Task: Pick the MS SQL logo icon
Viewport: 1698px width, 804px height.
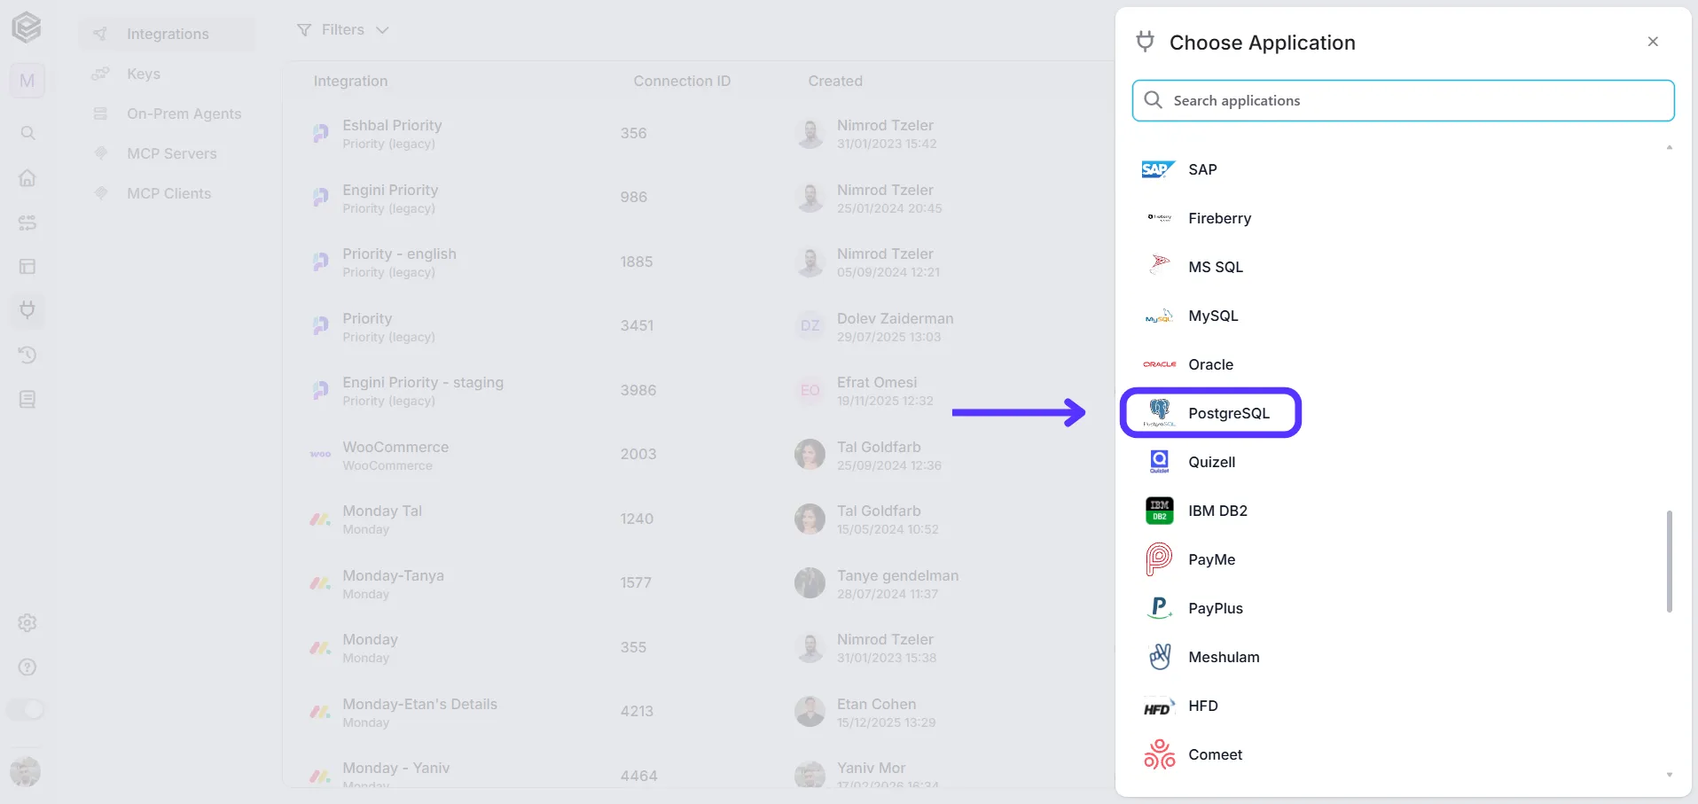Action: pos(1159,265)
